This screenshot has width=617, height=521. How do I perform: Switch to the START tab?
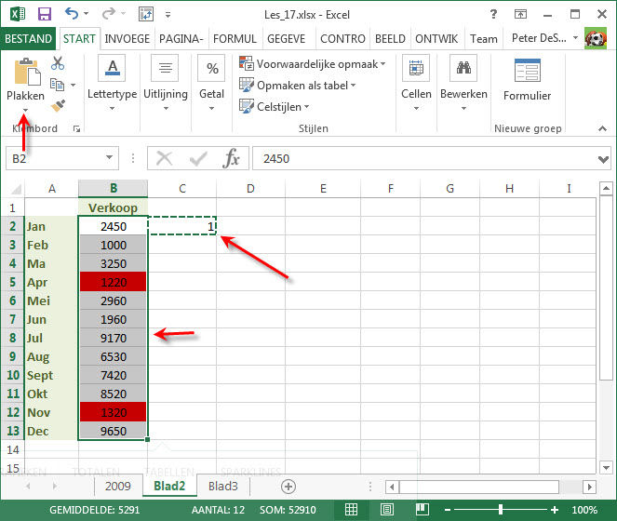tap(79, 38)
